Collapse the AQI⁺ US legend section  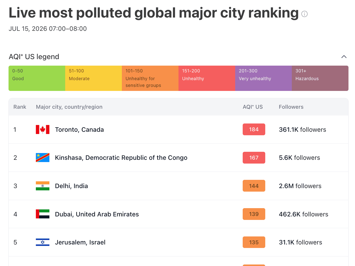pyautogui.click(x=344, y=57)
